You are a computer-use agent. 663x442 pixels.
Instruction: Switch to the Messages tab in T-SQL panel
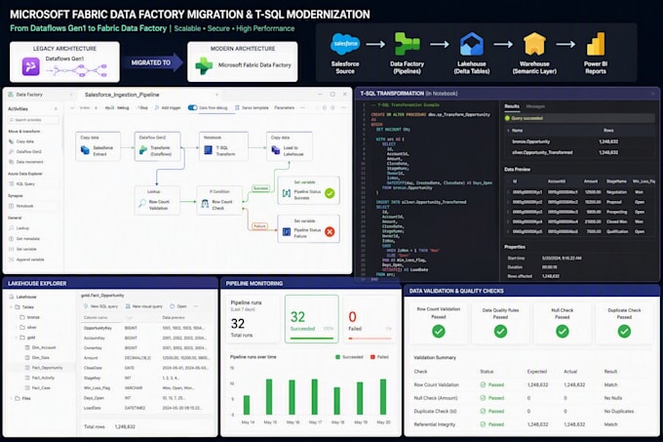[535, 106]
